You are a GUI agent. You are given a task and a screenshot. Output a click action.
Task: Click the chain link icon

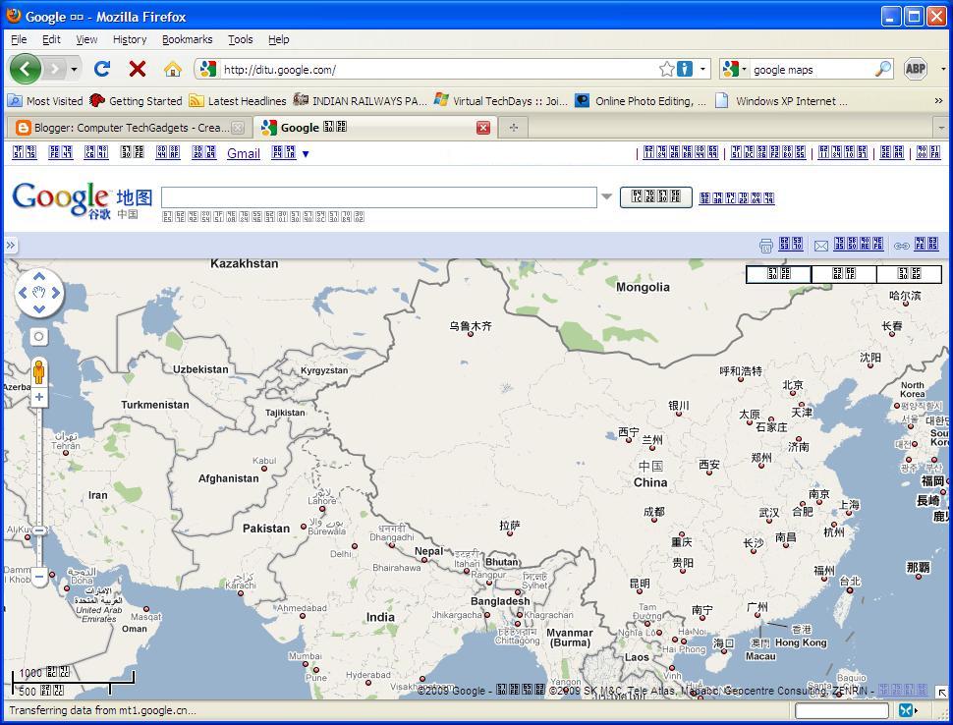pos(901,246)
